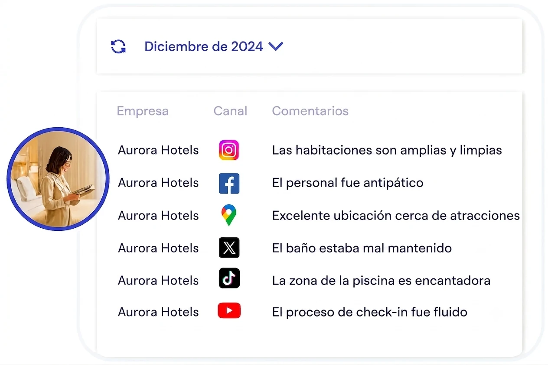Select the Diciembre de 2024 month label
Screen dimensions: 548x365
tap(204, 46)
